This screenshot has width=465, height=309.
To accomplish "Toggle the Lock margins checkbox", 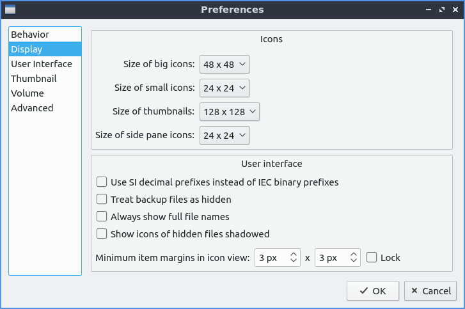I will tap(372, 258).
